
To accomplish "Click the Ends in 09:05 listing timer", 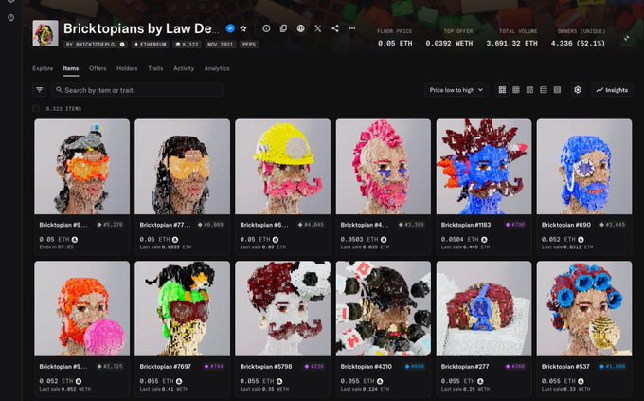I will pos(56,246).
